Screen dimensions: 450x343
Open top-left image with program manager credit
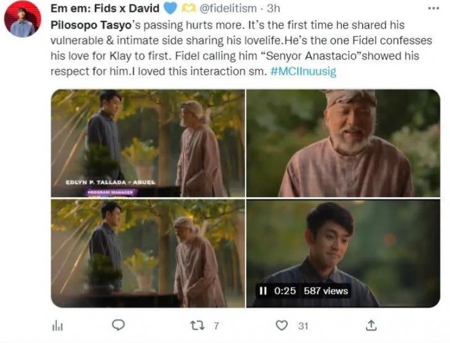click(x=147, y=143)
